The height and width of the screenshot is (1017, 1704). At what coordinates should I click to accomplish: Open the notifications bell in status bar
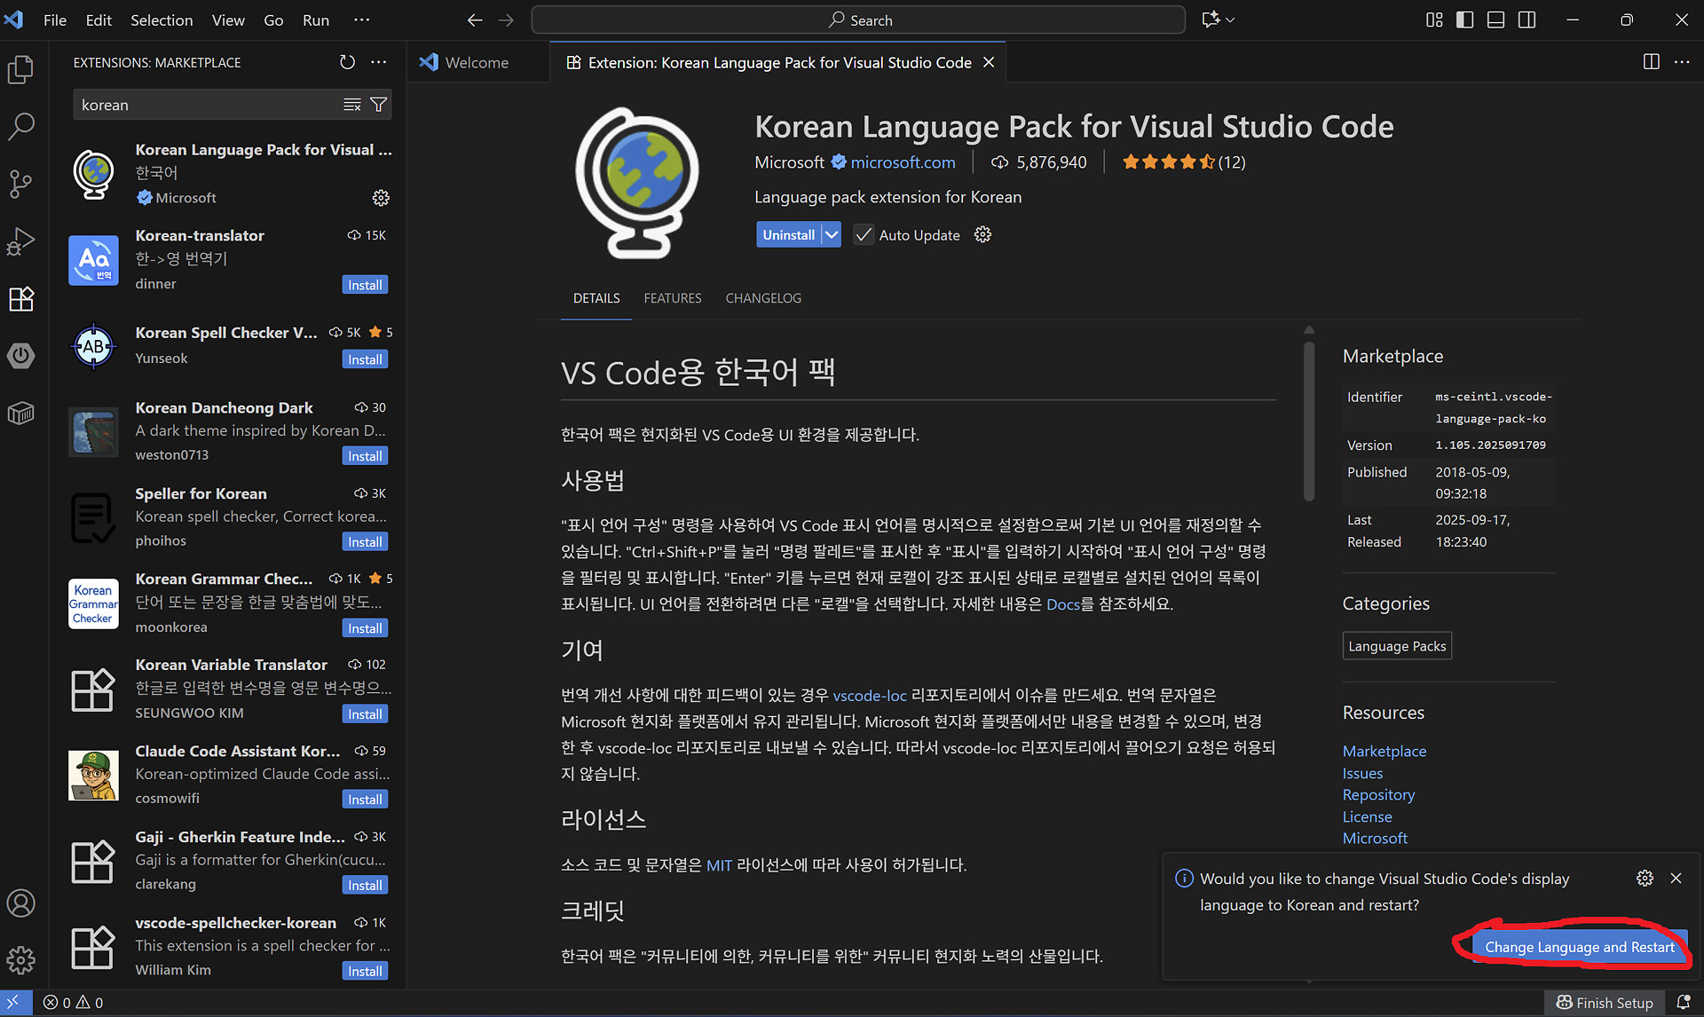(x=1683, y=1003)
